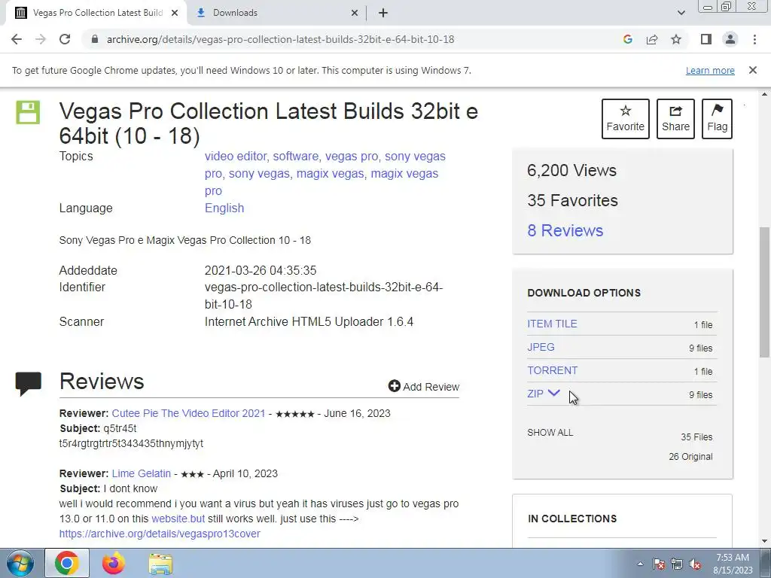Switch to the Downloads tab
771x578 pixels.
click(276, 13)
